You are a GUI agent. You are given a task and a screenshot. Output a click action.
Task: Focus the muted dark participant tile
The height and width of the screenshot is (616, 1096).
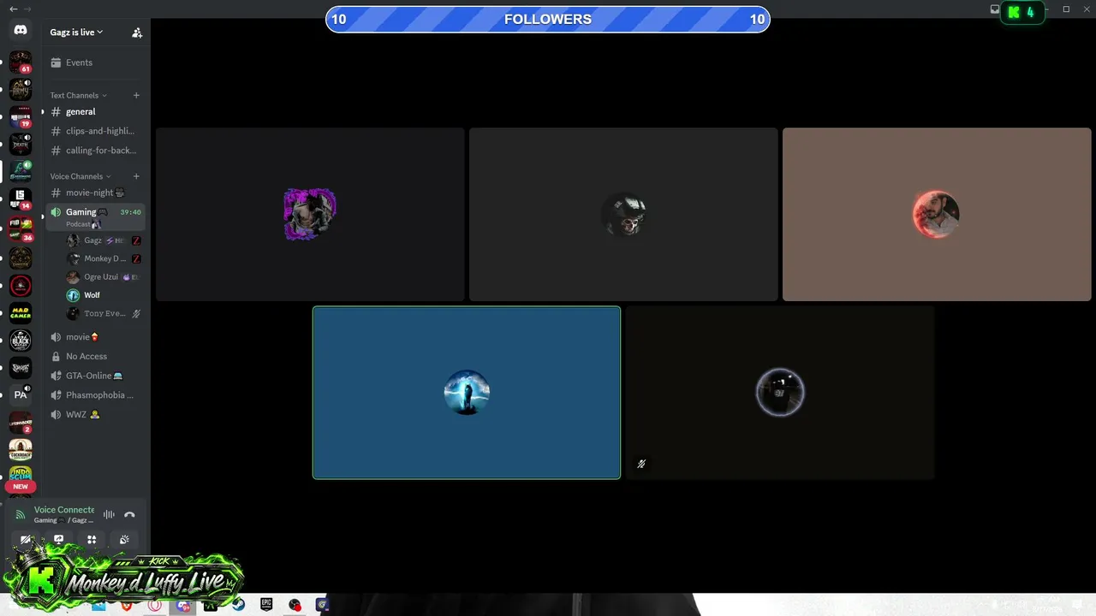coord(780,393)
